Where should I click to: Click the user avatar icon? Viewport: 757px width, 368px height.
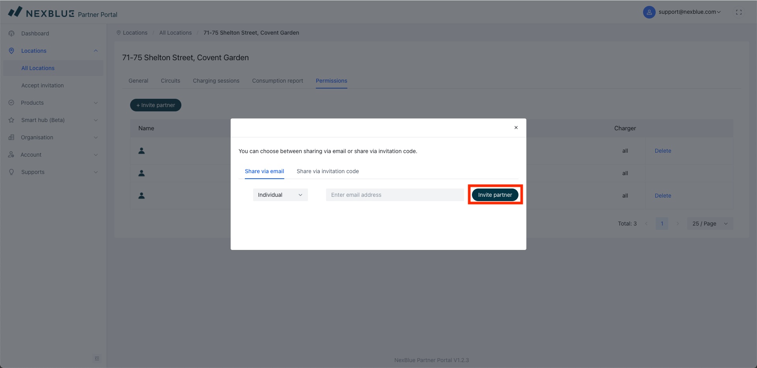pyautogui.click(x=649, y=12)
